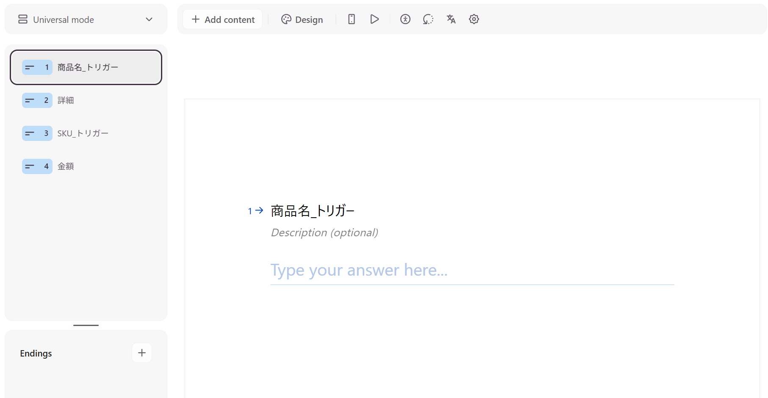Open the mobile preview icon
This screenshot has height=398, width=768.
pyautogui.click(x=351, y=19)
